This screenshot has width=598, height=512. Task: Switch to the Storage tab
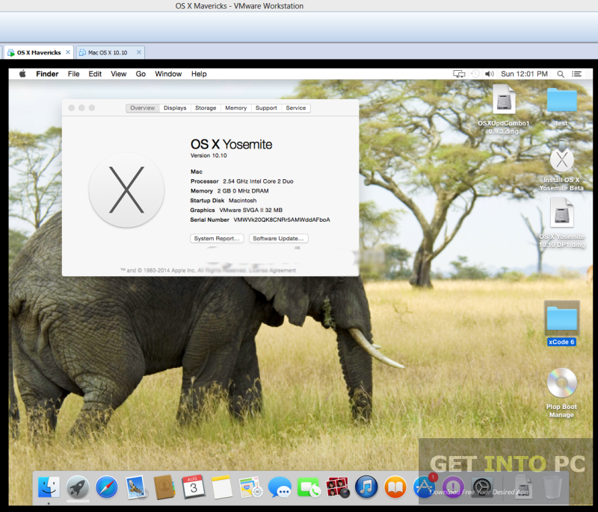click(206, 108)
